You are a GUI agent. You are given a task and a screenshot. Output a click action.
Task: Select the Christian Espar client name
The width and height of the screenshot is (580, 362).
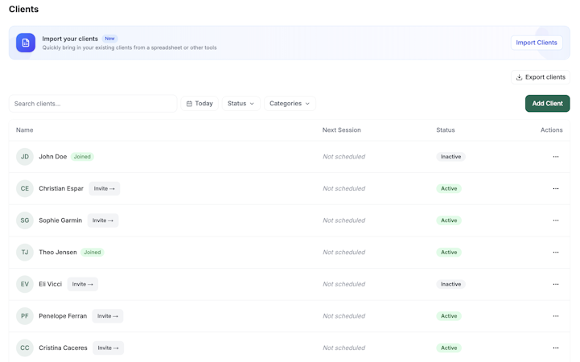[x=61, y=188]
